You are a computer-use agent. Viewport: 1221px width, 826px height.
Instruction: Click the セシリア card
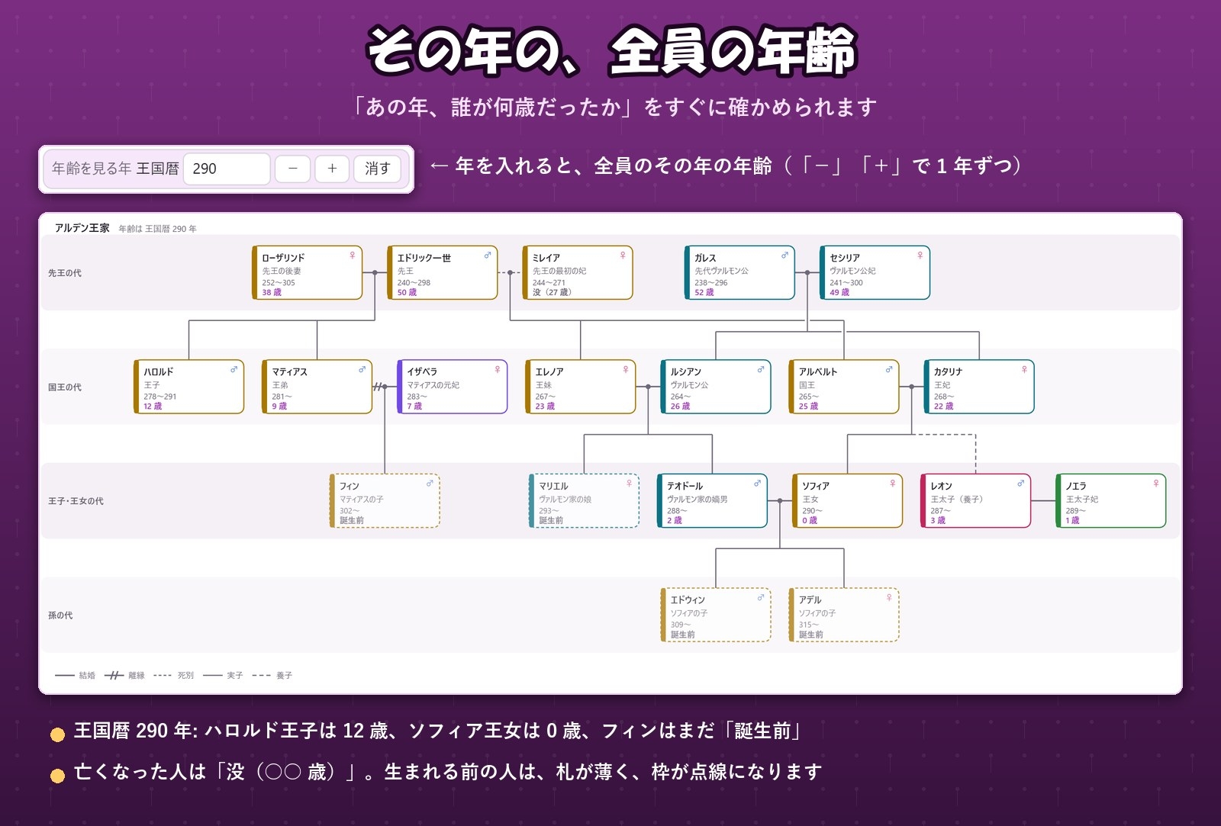point(875,272)
